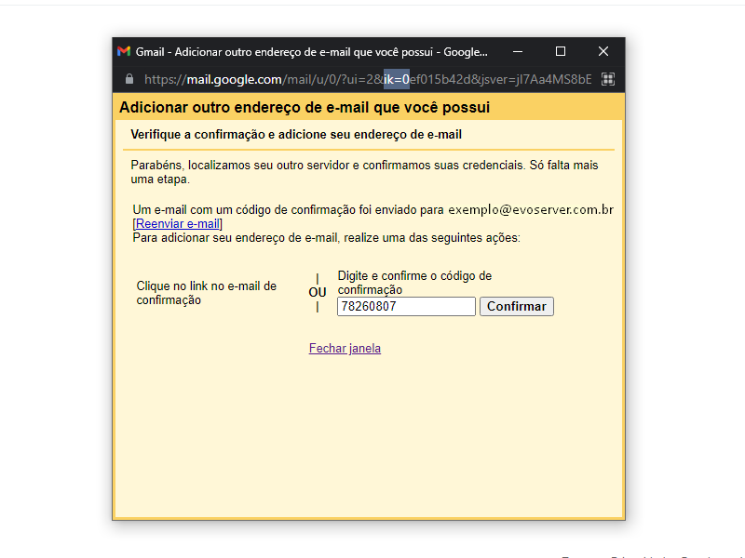Click 'Clique no link no e-mail de confirmação' text

206,293
